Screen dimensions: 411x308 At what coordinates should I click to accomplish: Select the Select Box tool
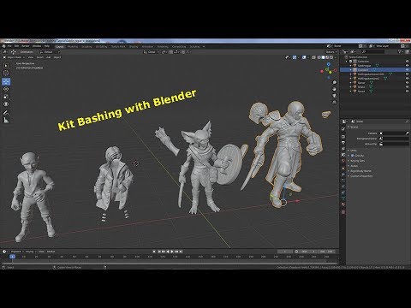point(6,65)
